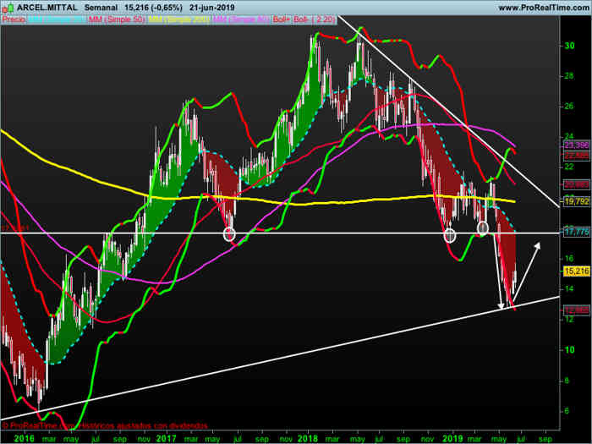Open the Semanal timeframe label
The width and height of the screenshot is (592, 444).
[x=101, y=8]
